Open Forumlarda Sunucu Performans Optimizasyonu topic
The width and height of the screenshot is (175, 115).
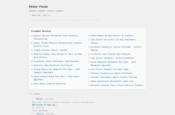(56, 61)
